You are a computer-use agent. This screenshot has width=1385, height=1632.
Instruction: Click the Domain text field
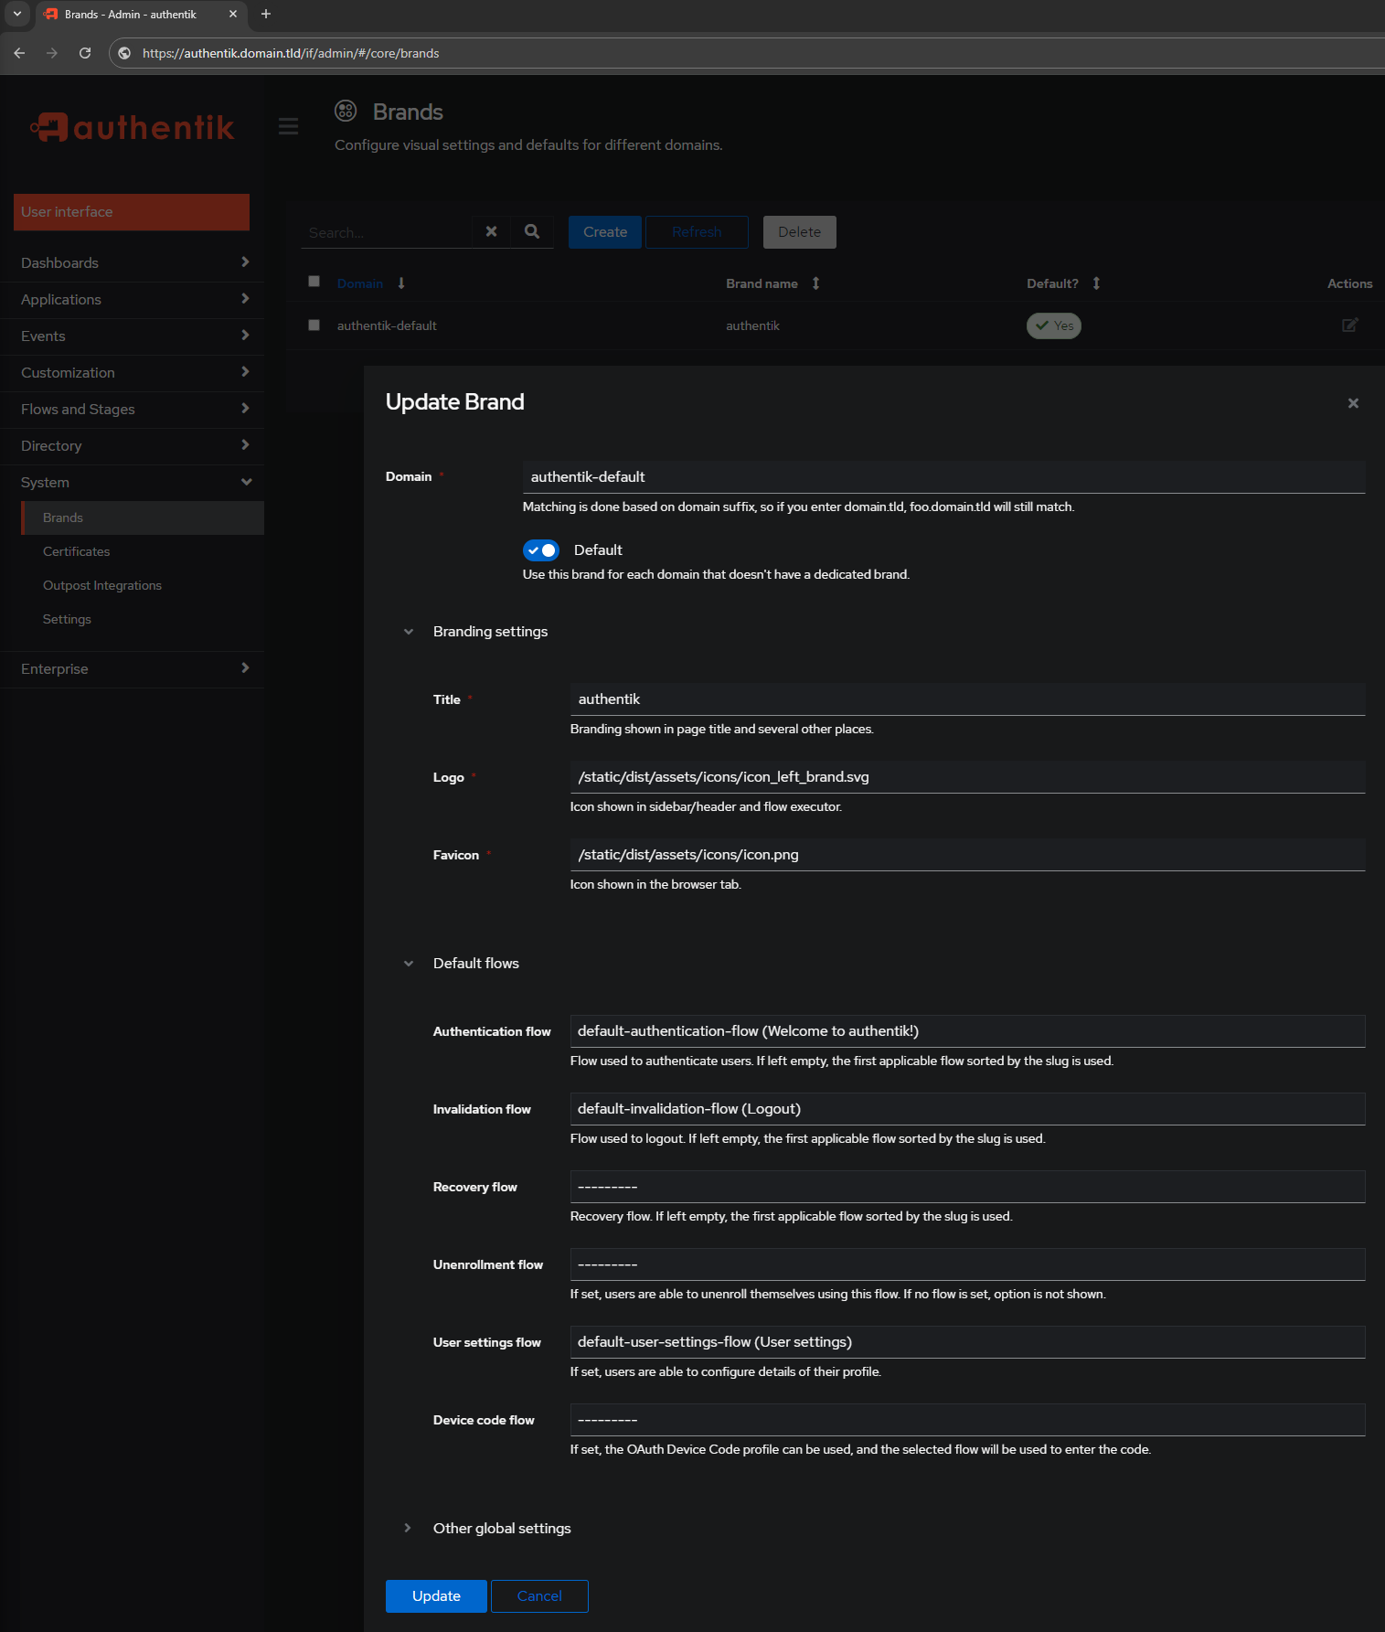tap(943, 477)
